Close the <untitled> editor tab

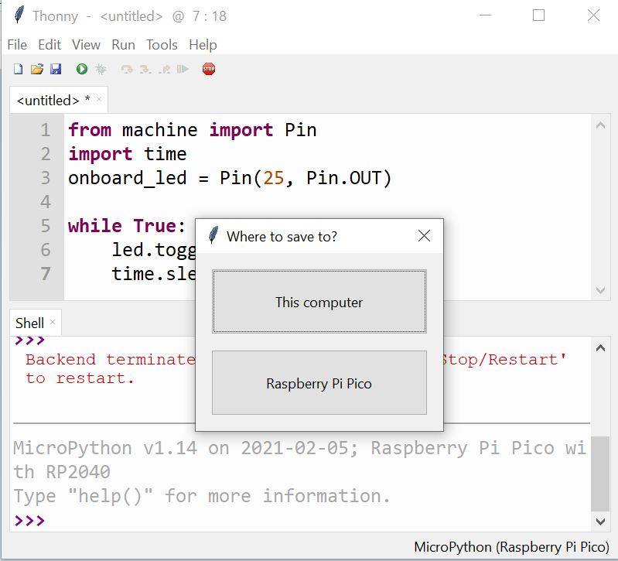[x=99, y=99]
